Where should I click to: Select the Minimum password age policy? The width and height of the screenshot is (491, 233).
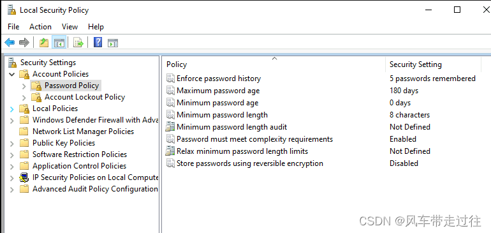tap(217, 103)
